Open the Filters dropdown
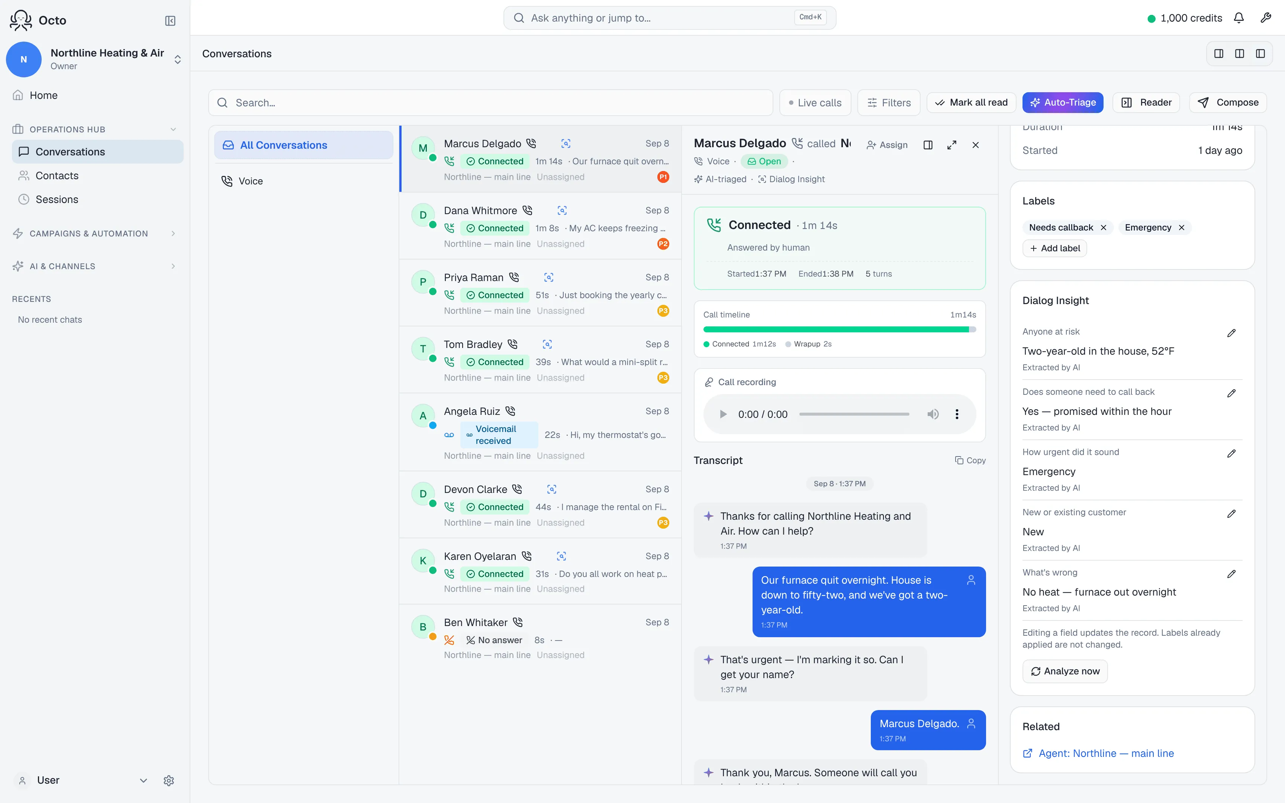The height and width of the screenshot is (803, 1285). 889,103
